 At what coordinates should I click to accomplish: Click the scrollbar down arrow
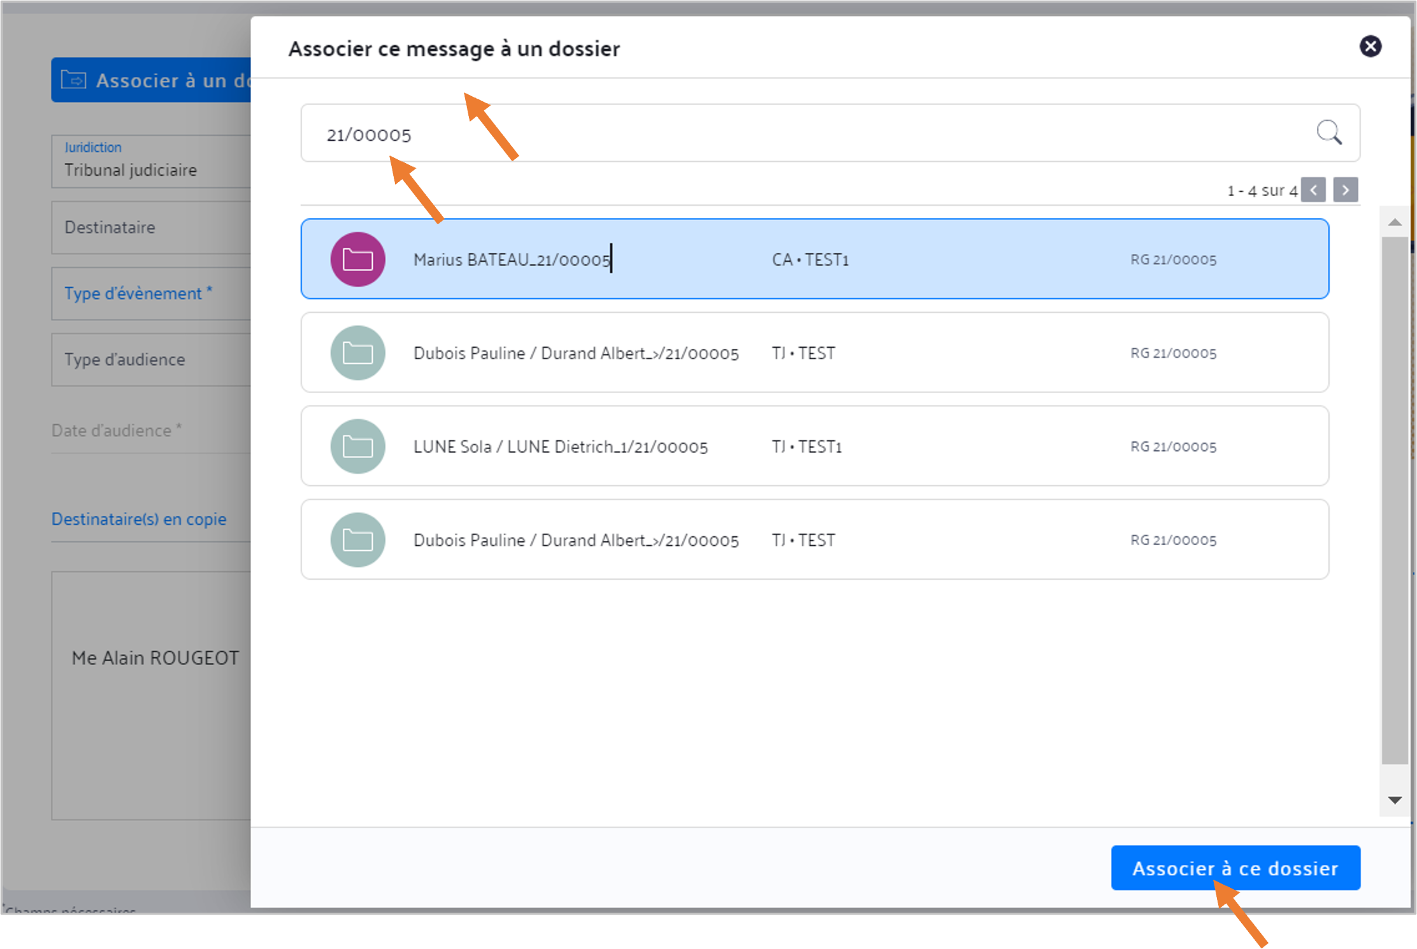(1395, 801)
